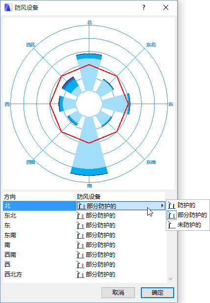This screenshot has width=210, height=303.
Task: Click the 北 label on wind rose
Action: [89, 23]
